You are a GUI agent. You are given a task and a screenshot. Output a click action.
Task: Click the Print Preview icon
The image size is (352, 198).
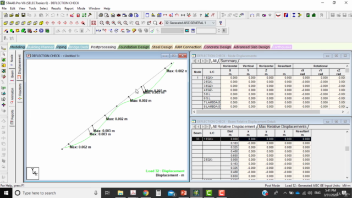(x=107, y=15)
